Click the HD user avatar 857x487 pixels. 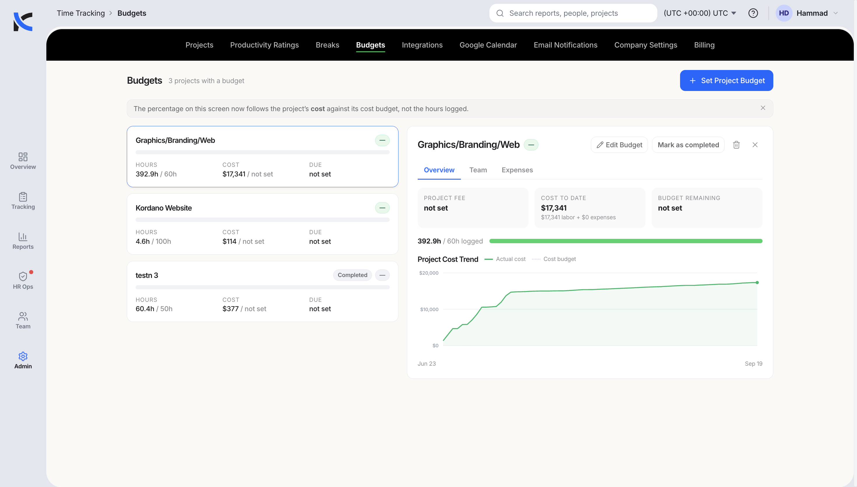tap(784, 13)
